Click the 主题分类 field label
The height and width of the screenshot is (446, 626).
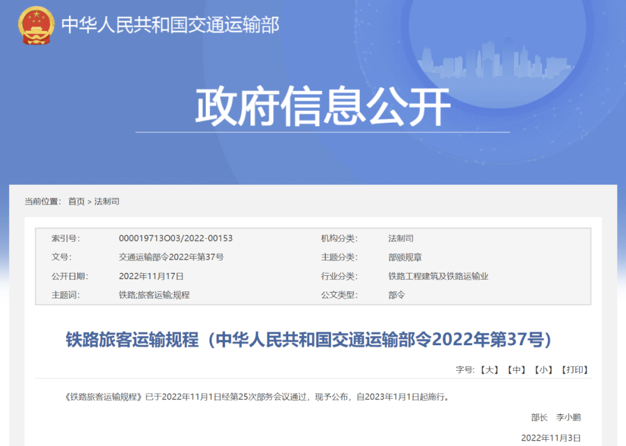pyautogui.click(x=339, y=257)
